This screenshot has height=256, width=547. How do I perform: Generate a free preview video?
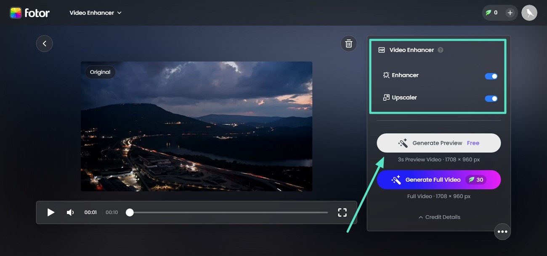pos(438,143)
